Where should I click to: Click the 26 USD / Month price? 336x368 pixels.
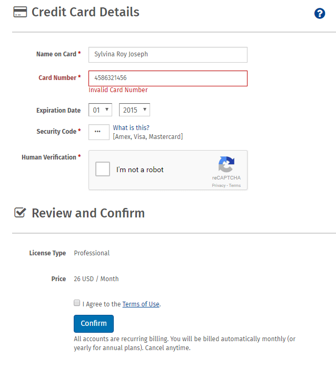coord(96,279)
